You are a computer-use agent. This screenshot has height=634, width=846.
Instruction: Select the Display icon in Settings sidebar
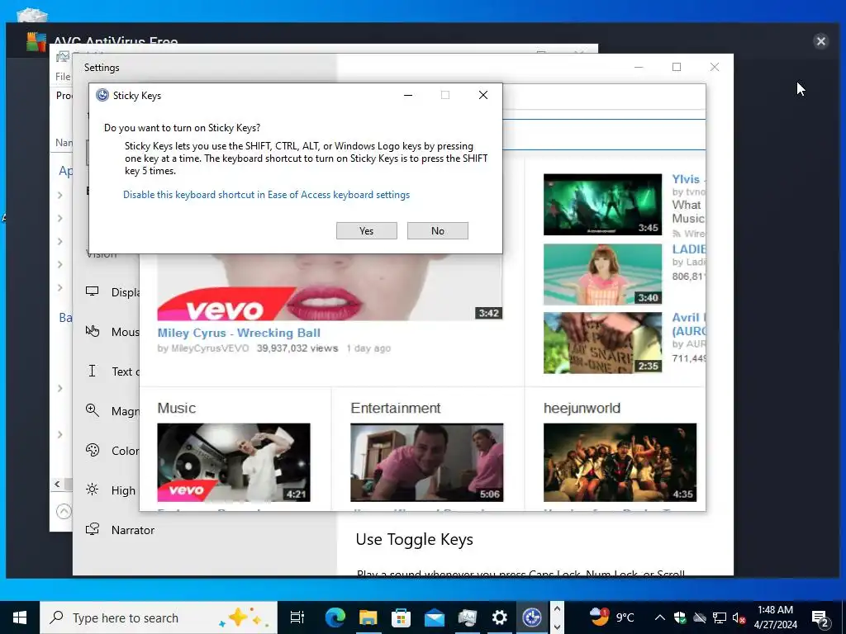(93, 291)
